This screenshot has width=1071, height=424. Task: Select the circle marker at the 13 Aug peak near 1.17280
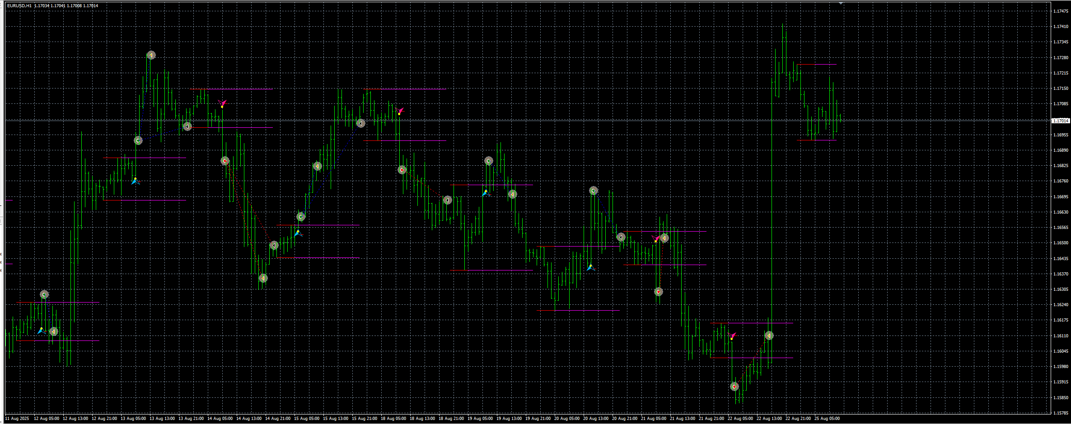[151, 55]
